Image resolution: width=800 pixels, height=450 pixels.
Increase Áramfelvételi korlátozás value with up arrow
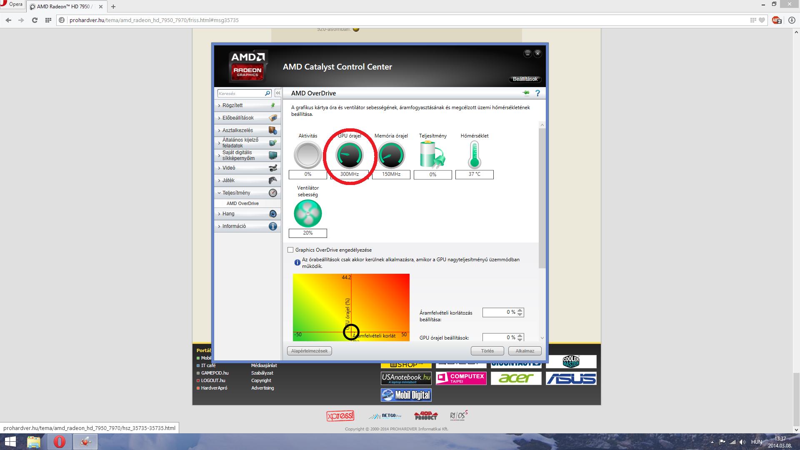[x=520, y=310]
